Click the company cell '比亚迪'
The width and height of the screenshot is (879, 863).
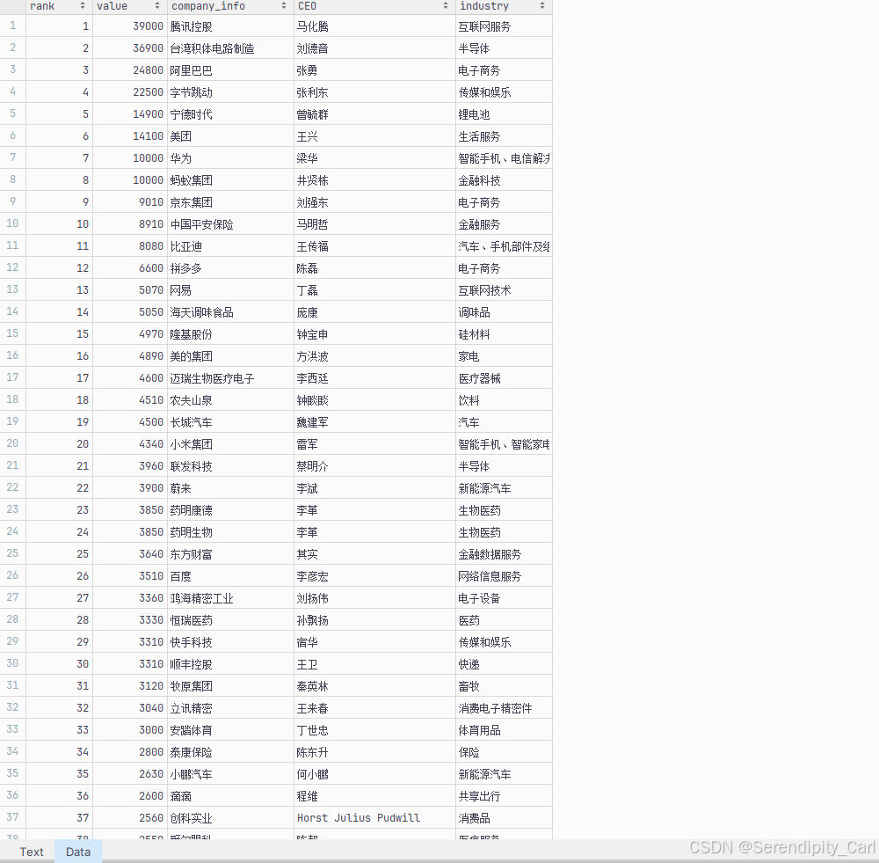point(230,246)
